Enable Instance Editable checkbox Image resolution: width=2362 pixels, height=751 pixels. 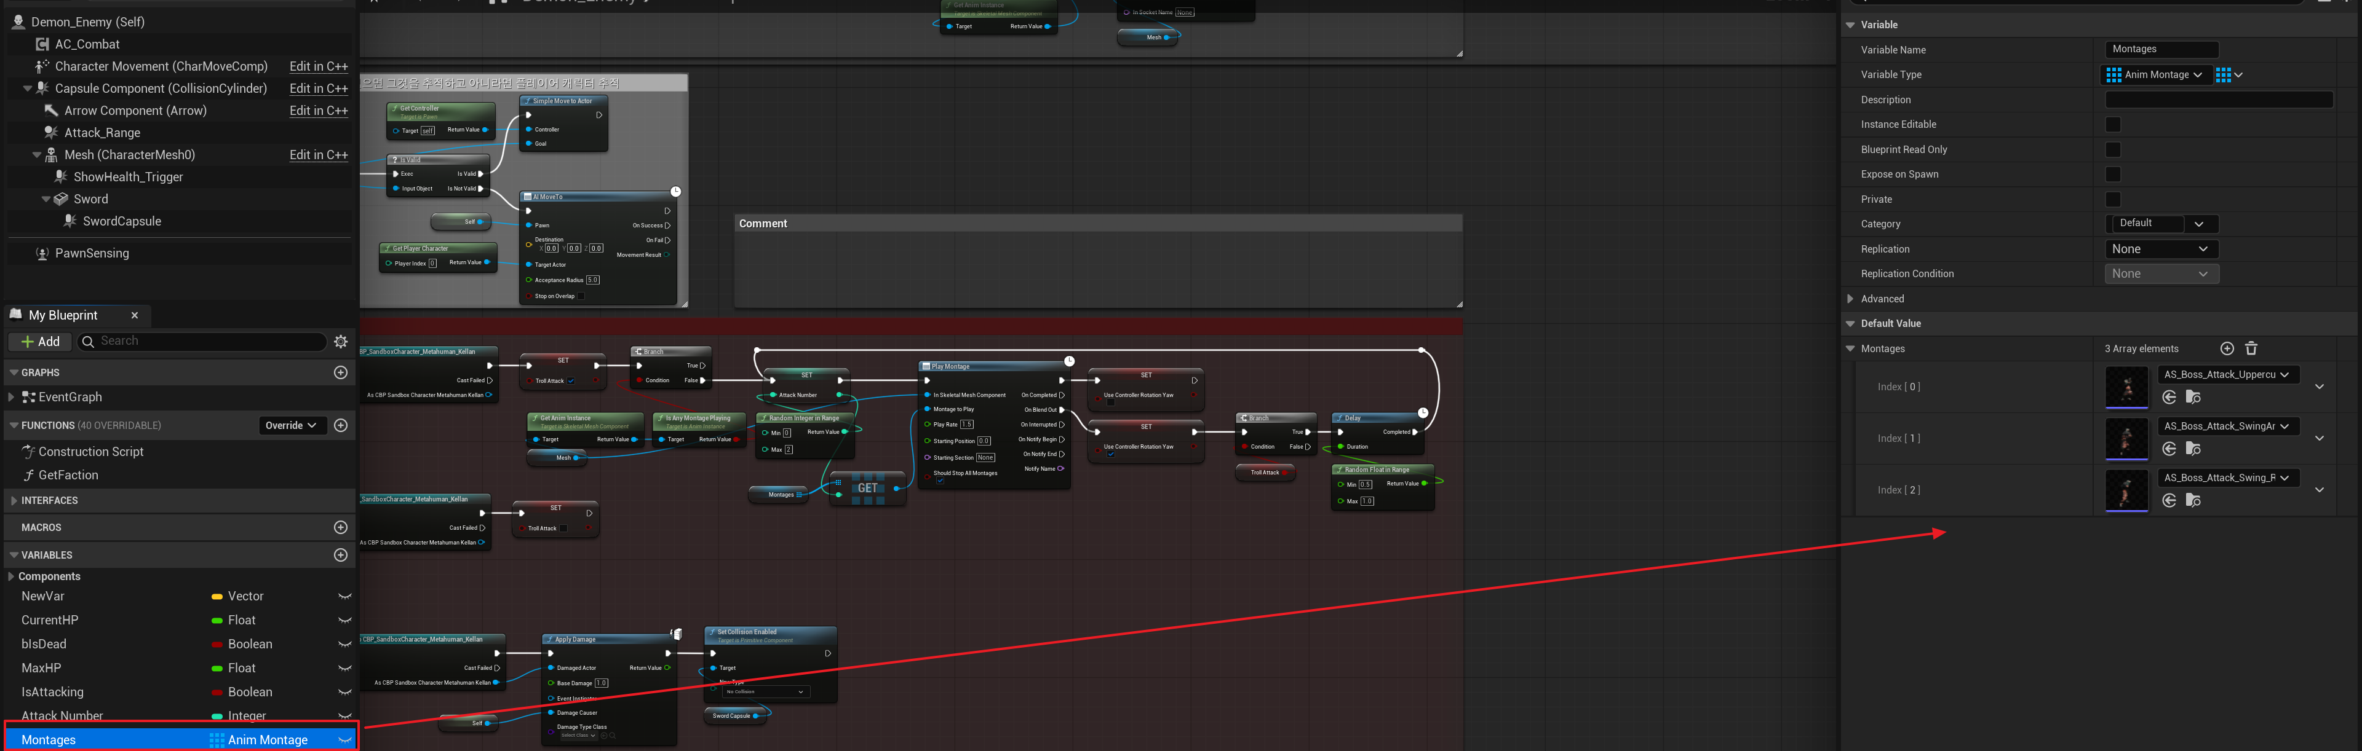tap(2113, 125)
